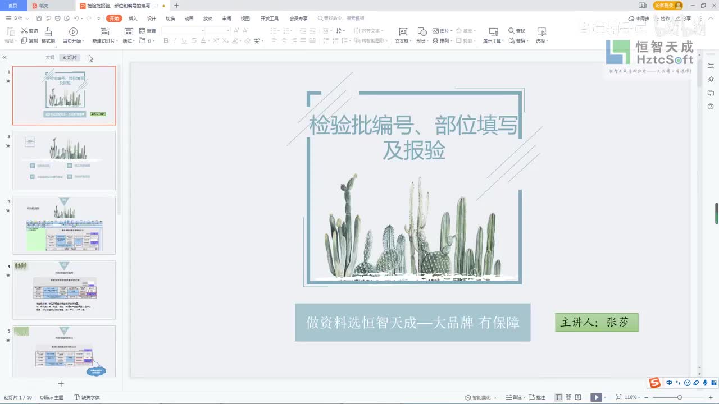The width and height of the screenshot is (719, 404).
Task: Click the Save icon in quick access bar
Action: click(x=40, y=19)
